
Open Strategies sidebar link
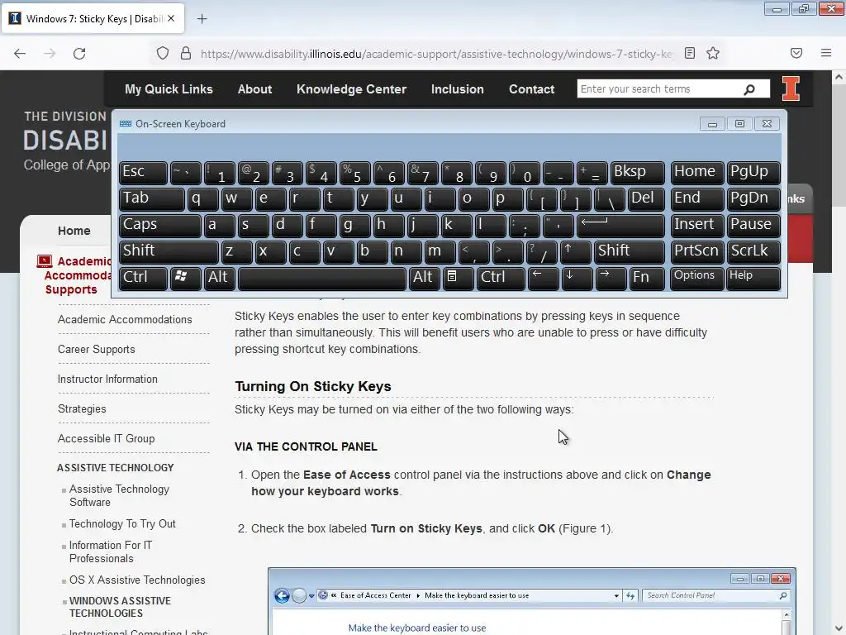tap(82, 408)
